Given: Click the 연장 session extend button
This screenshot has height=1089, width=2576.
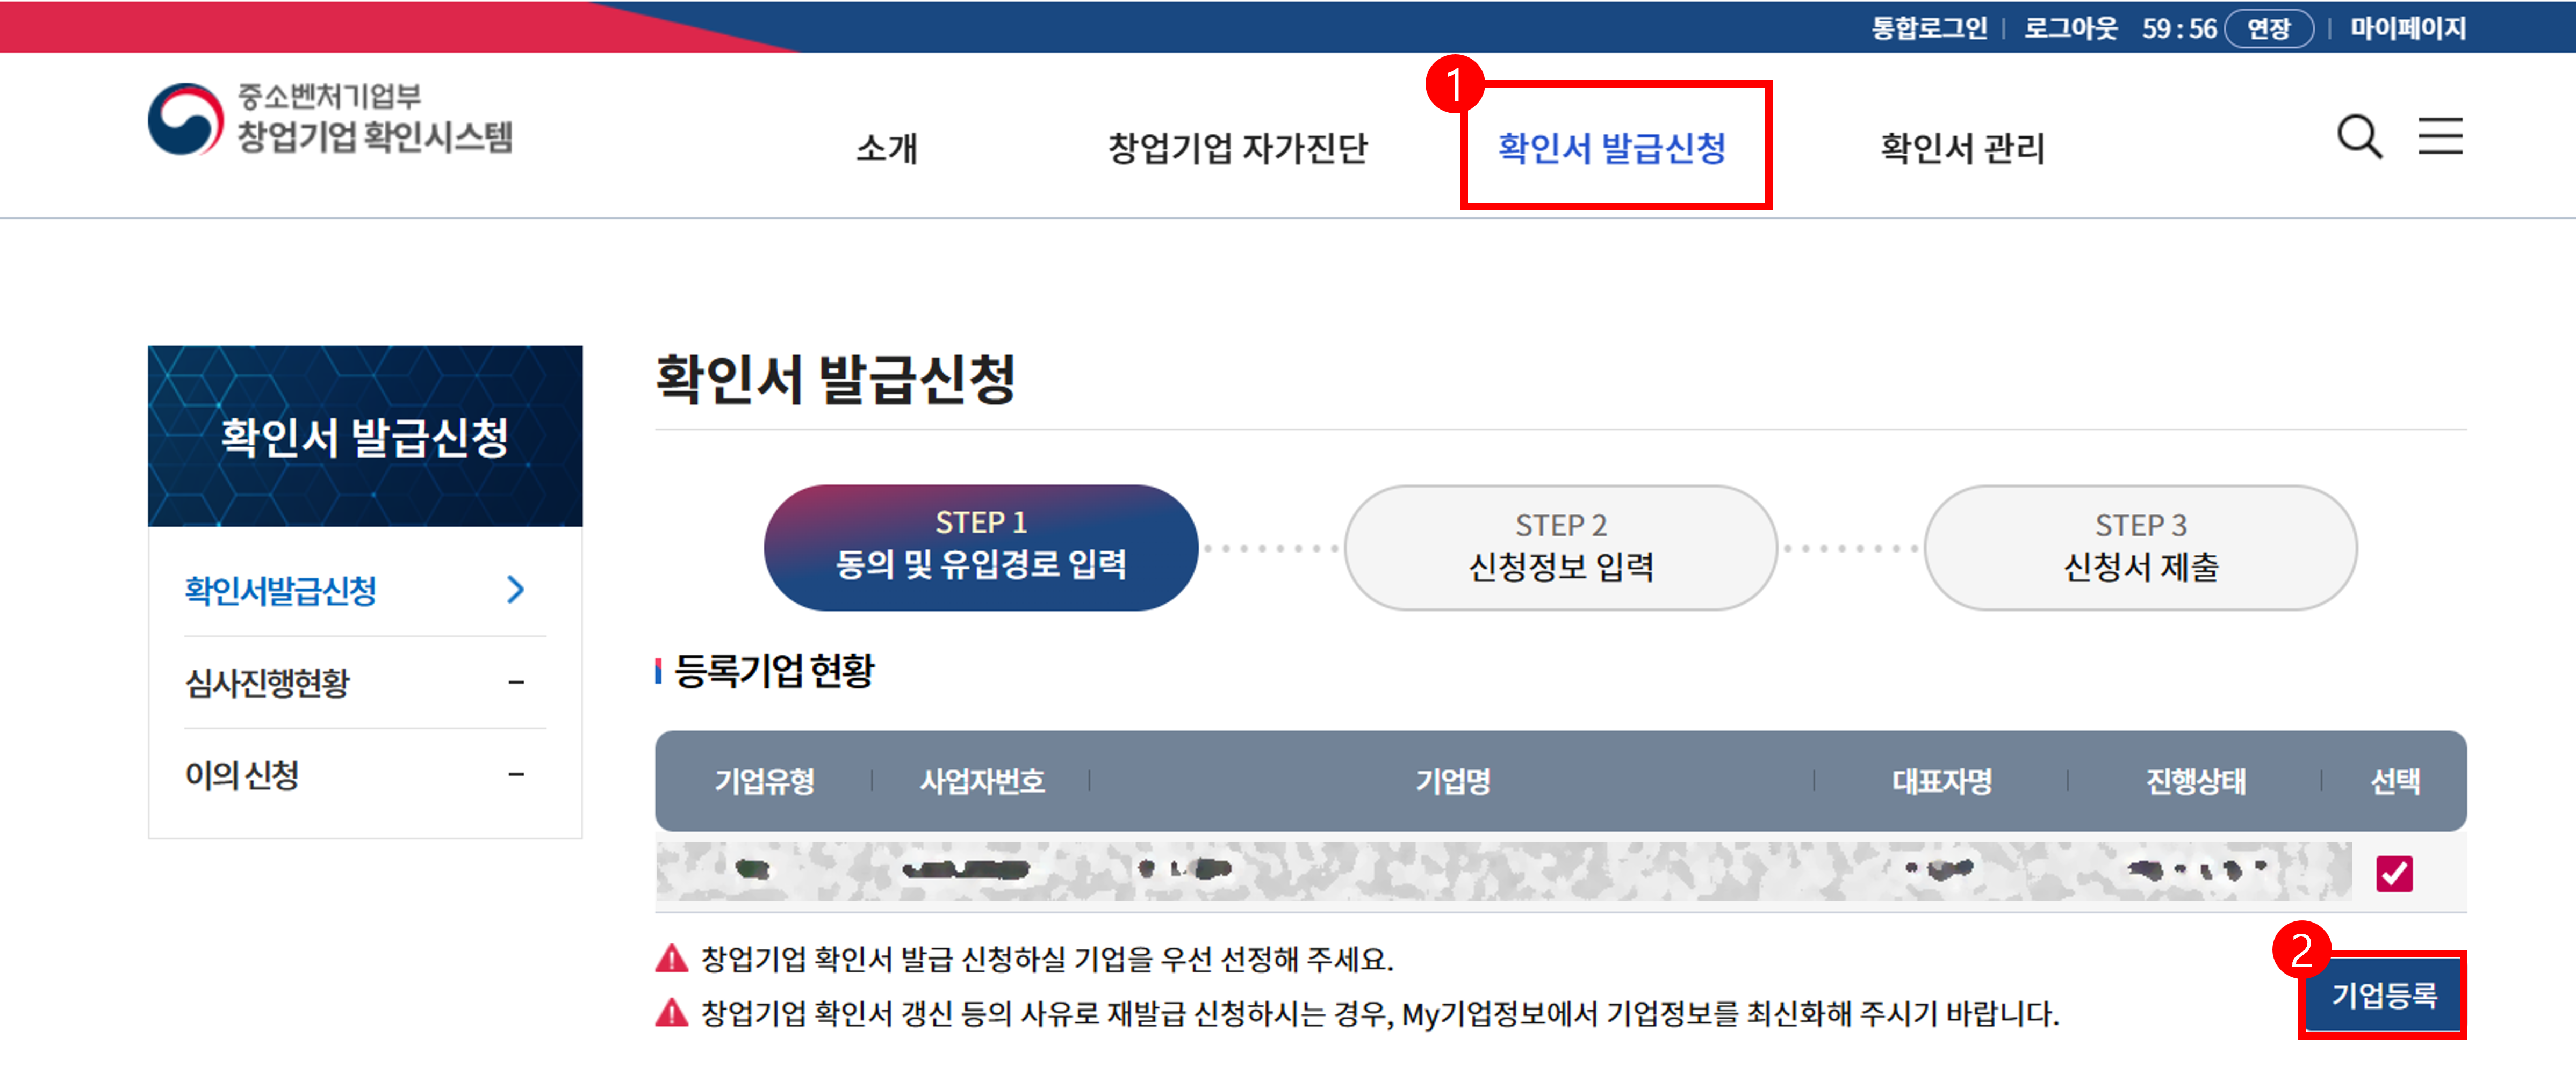Looking at the screenshot, I should [2268, 28].
